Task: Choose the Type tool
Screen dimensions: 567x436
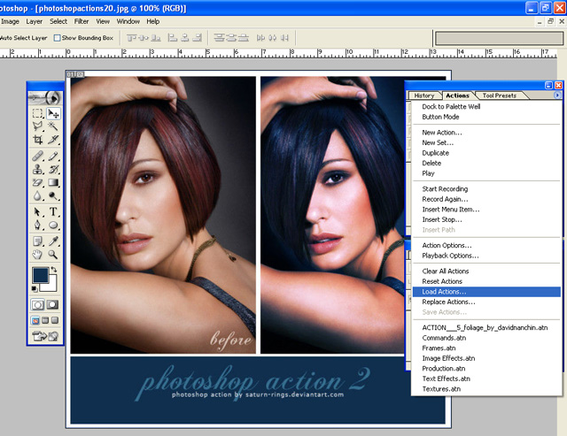Action: pos(53,212)
